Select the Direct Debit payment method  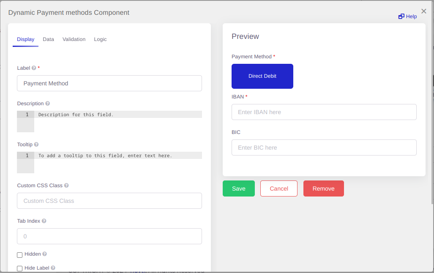[262, 76]
